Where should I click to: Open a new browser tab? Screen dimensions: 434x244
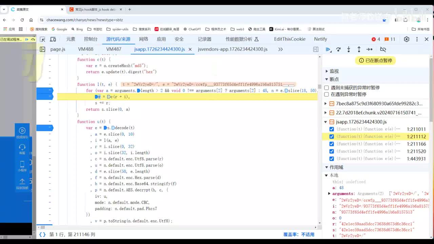[x=130, y=9]
